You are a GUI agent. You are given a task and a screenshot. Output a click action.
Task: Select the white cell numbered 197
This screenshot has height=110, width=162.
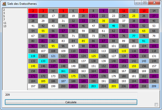(x=33, y=86)
